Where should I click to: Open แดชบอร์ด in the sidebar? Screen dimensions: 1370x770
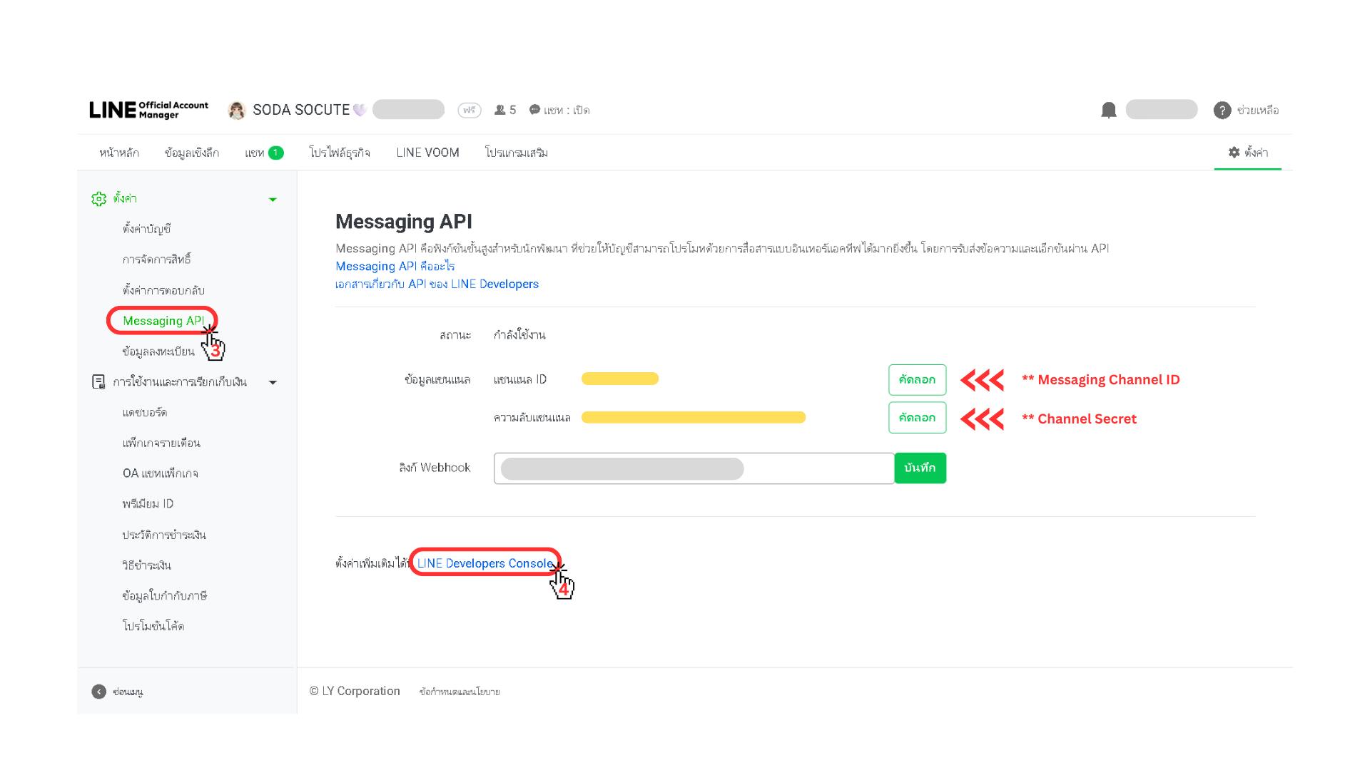145,413
